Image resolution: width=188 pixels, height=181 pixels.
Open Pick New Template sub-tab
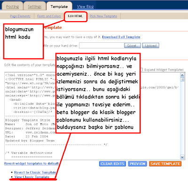pyautogui.click(x=103, y=16)
